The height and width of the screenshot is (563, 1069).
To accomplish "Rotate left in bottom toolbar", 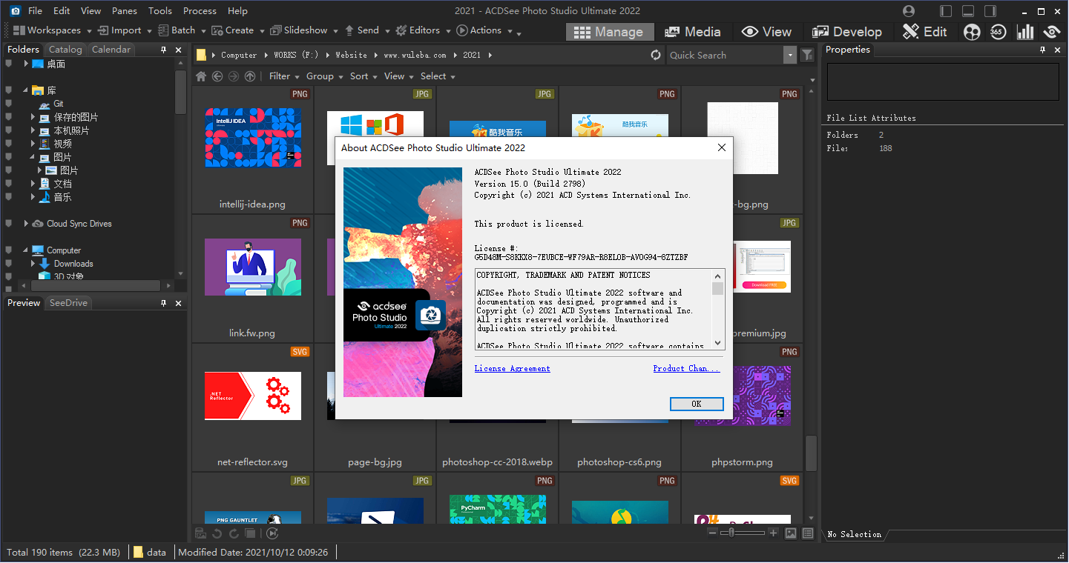I will click(217, 533).
